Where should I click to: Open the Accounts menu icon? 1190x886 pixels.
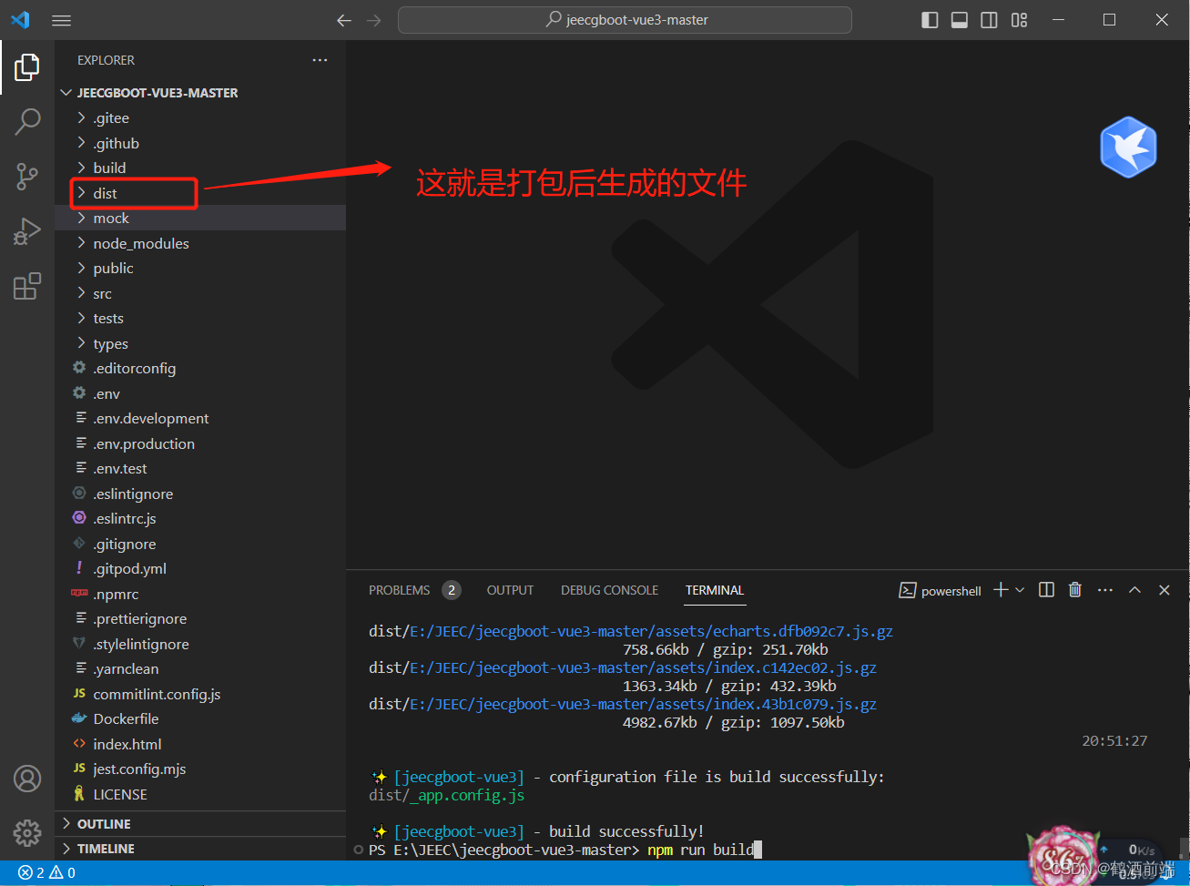tap(27, 779)
